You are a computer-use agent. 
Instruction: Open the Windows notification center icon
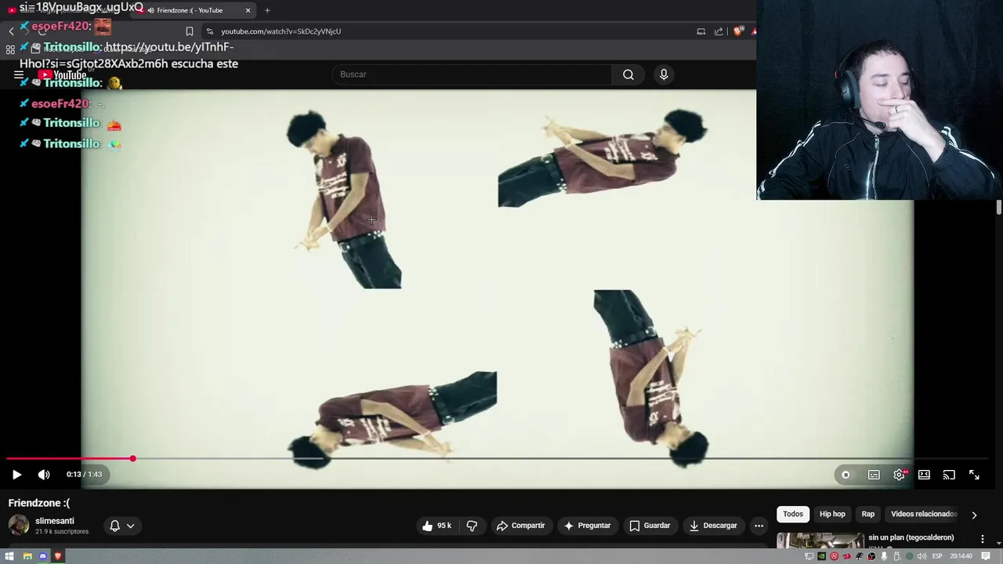coord(986,556)
